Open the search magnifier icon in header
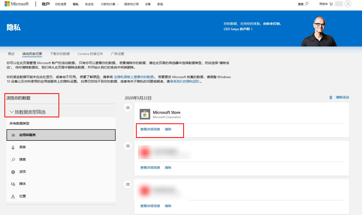362x215 pixels. coord(307,4)
